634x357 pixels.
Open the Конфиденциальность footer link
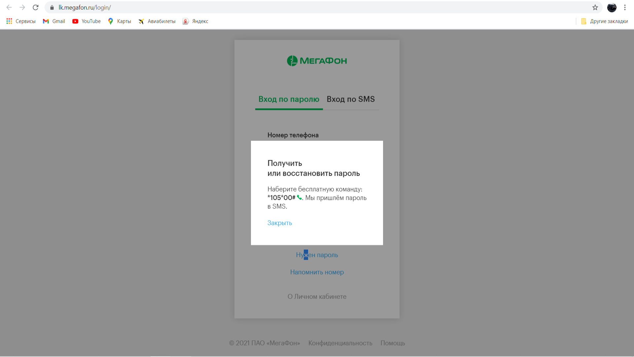pos(340,343)
